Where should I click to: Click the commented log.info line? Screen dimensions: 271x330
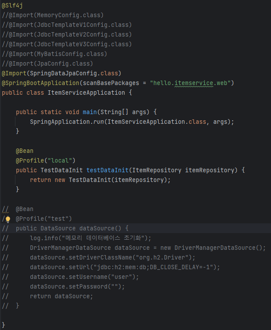[x=90, y=238]
